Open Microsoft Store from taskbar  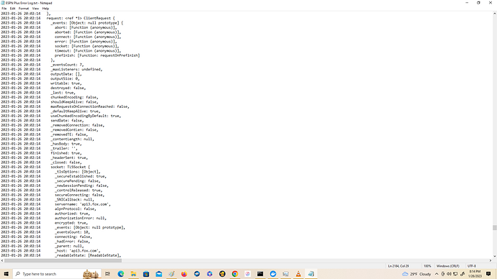146,274
